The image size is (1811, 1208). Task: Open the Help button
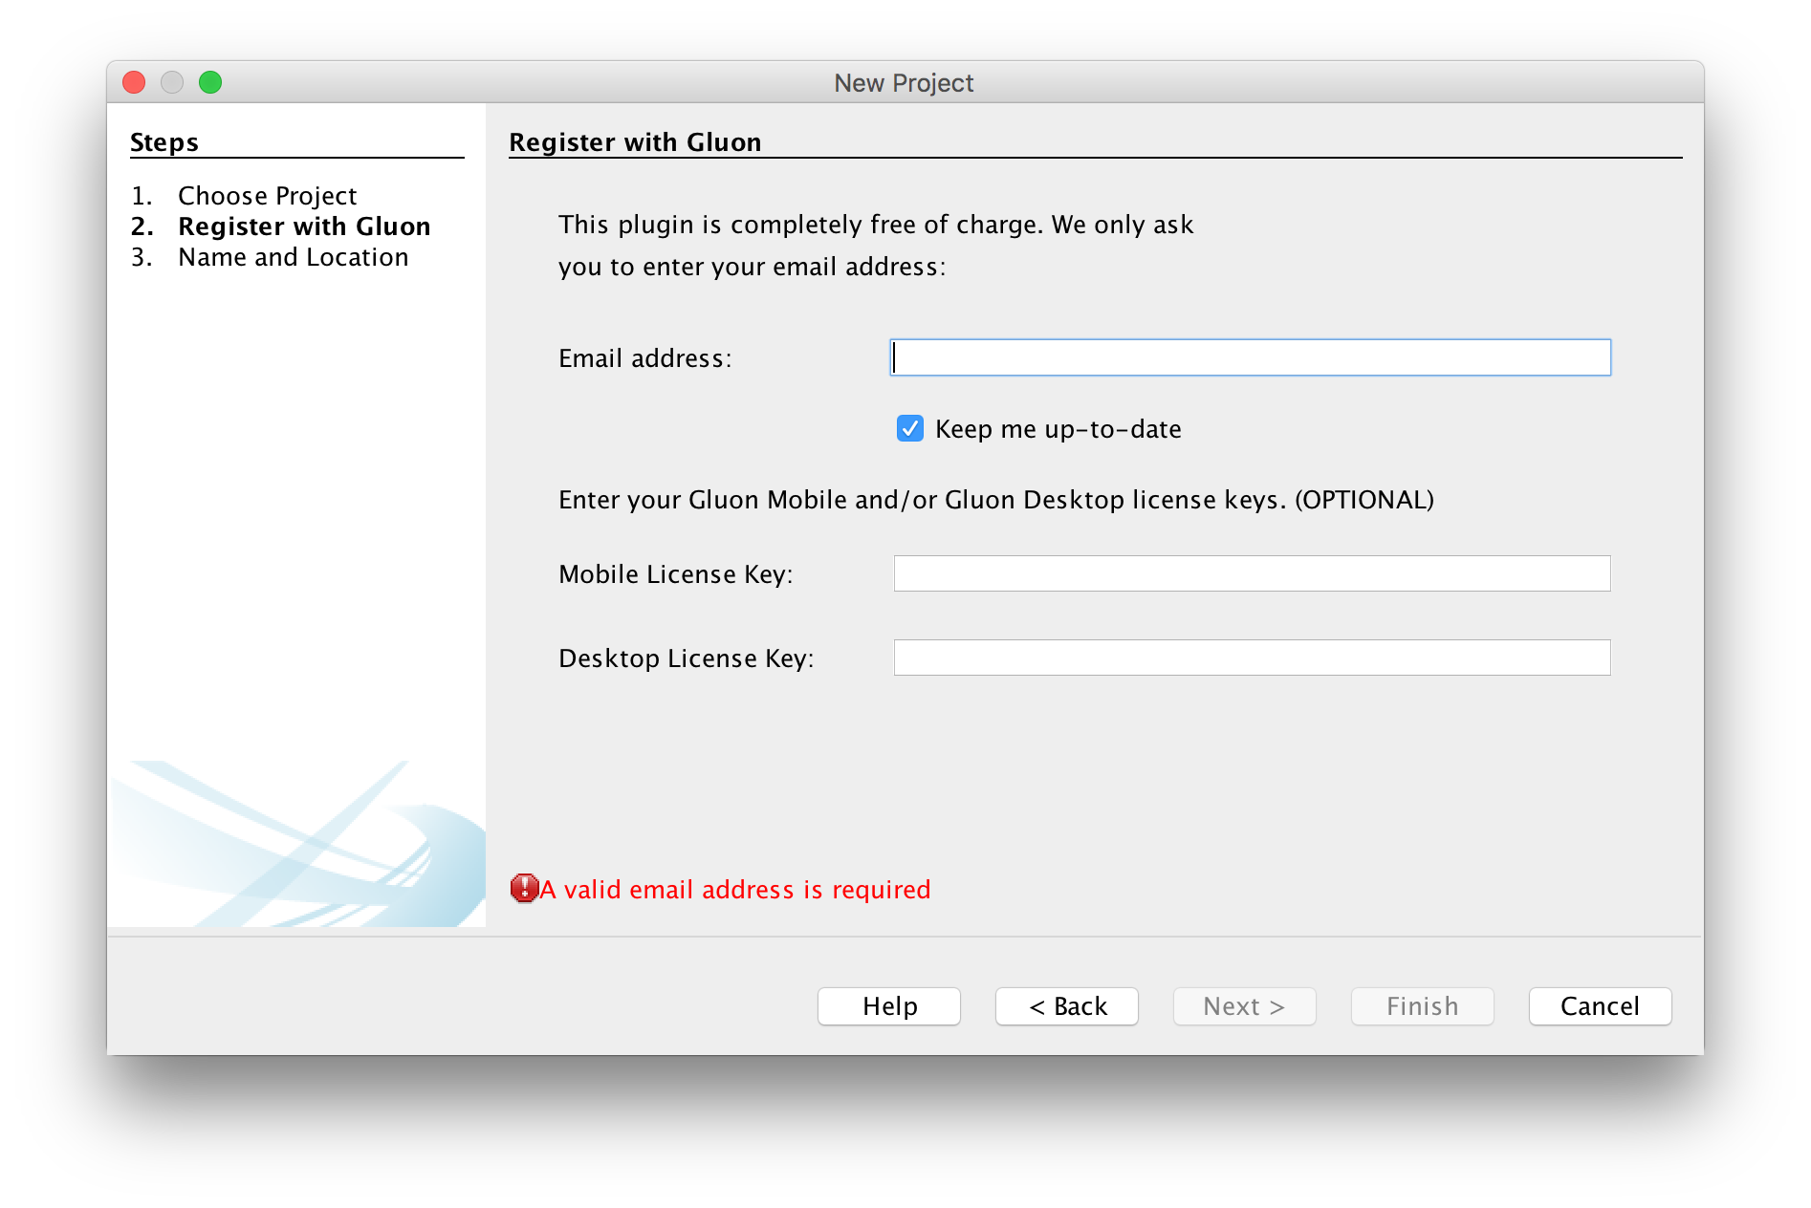coord(889,1006)
